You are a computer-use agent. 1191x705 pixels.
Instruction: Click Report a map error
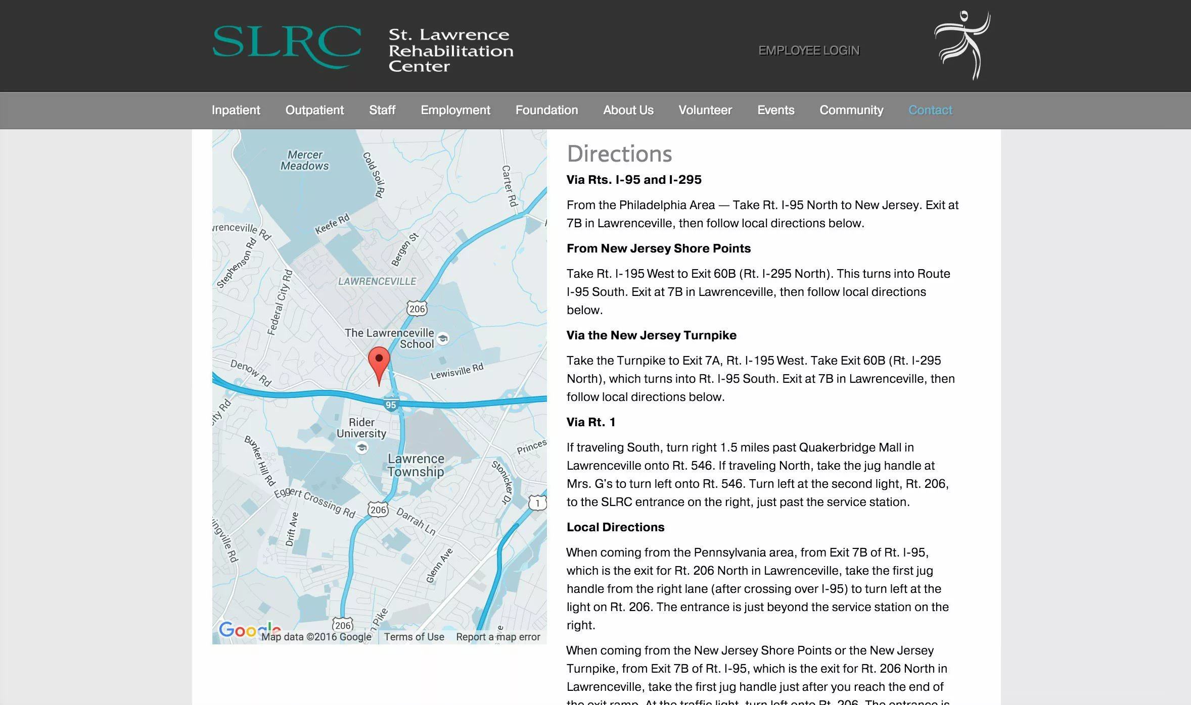pos(498,637)
